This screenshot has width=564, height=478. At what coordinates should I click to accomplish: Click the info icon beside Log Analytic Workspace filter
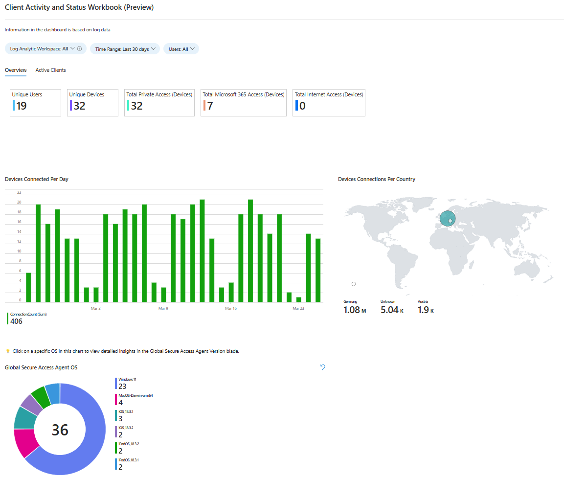coord(79,48)
